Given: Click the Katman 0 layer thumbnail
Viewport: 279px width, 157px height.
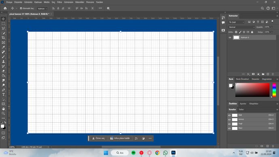Looking at the screenshot, I should (x=236, y=38).
